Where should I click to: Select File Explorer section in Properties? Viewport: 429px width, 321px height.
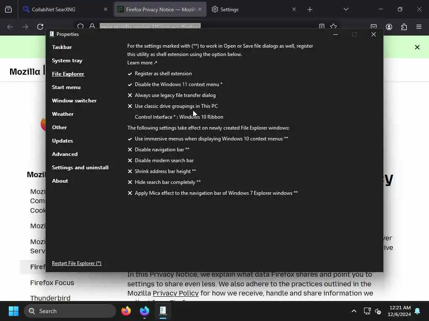point(68,74)
